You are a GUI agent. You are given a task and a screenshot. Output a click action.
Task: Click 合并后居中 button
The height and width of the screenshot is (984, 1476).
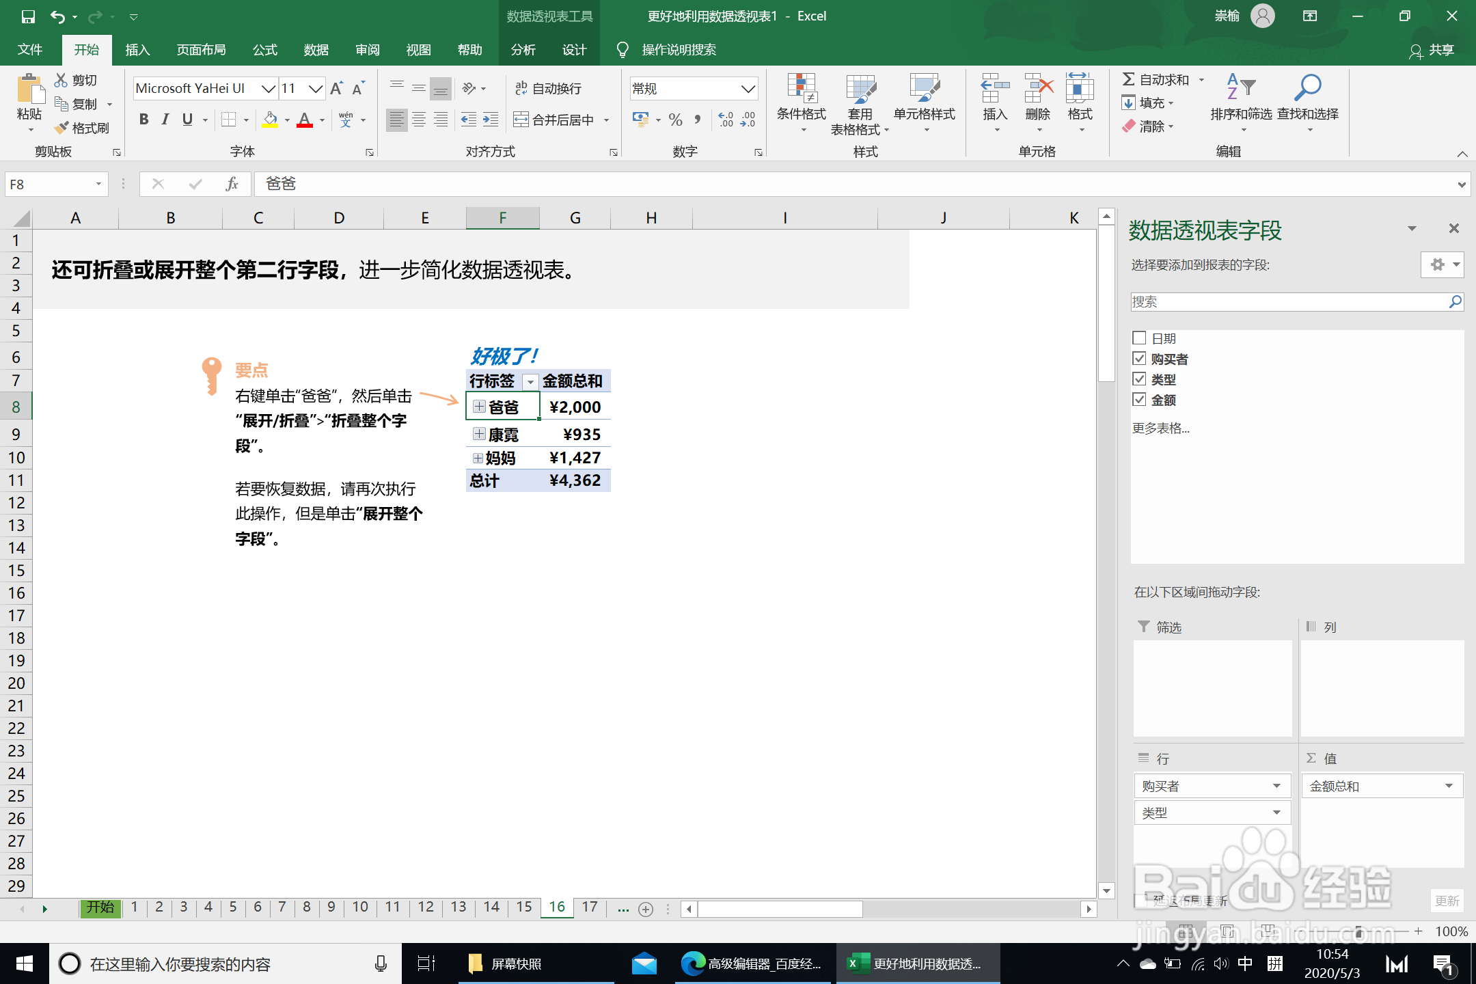[553, 120]
